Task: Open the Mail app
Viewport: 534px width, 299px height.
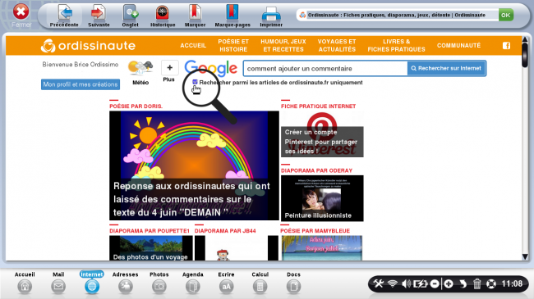Action: click(x=58, y=283)
